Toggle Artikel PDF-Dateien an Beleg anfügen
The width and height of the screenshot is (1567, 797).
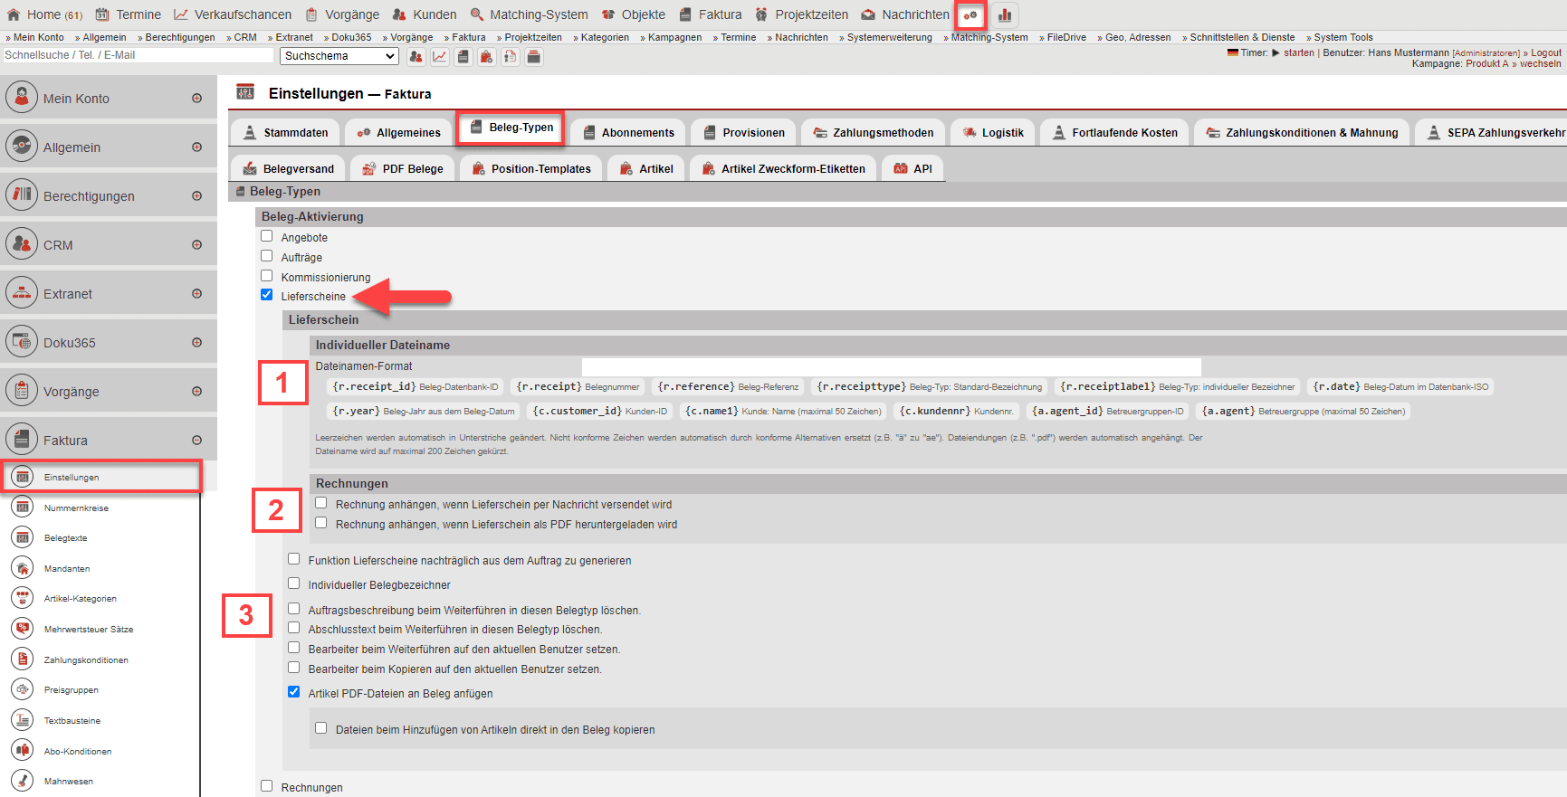294,692
